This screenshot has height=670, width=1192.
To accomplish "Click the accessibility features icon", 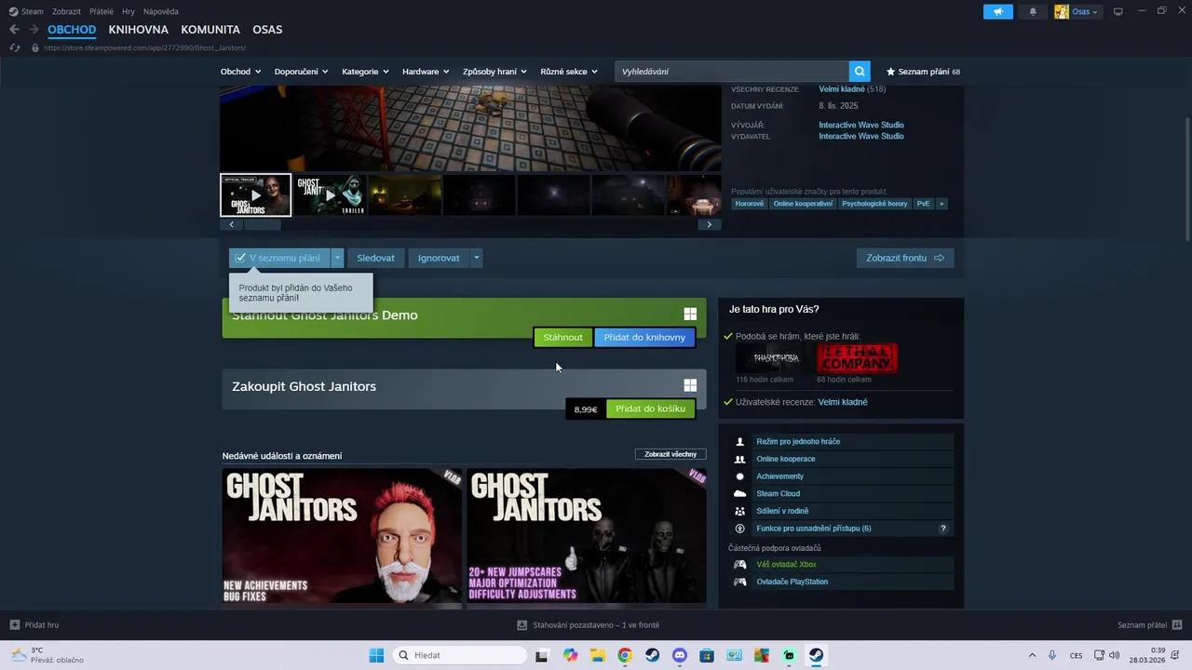I will (740, 529).
